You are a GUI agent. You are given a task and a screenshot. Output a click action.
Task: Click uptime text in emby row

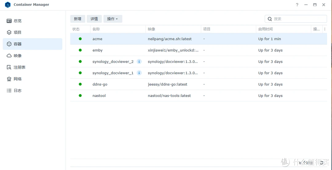pyautogui.click(x=271, y=50)
